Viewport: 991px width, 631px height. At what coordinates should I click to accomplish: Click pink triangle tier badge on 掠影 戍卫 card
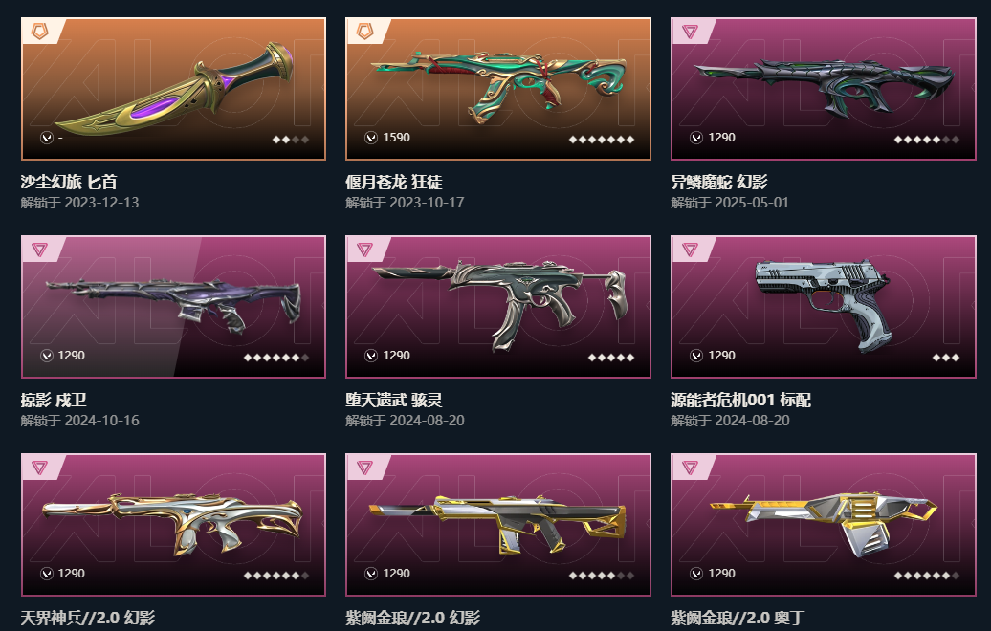coord(40,250)
